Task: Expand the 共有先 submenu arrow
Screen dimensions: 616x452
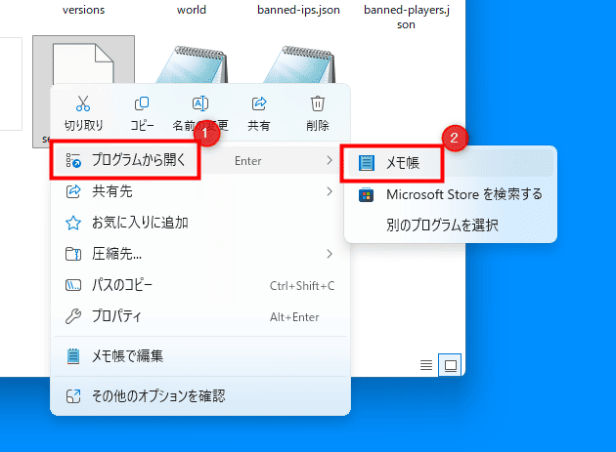Action: pyautogui.click(x=330, y=191)
